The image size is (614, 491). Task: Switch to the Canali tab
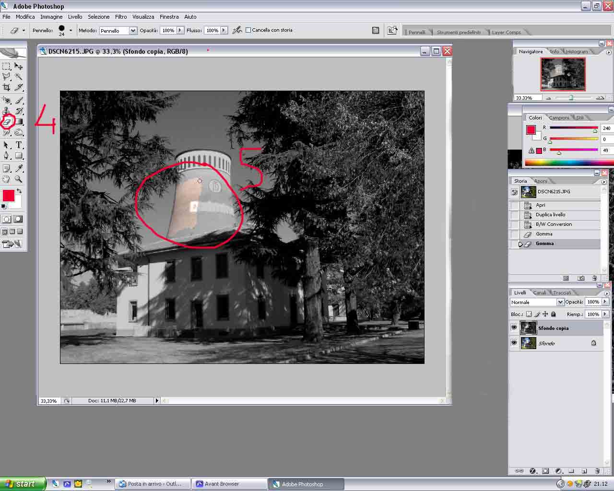(539, 292)
